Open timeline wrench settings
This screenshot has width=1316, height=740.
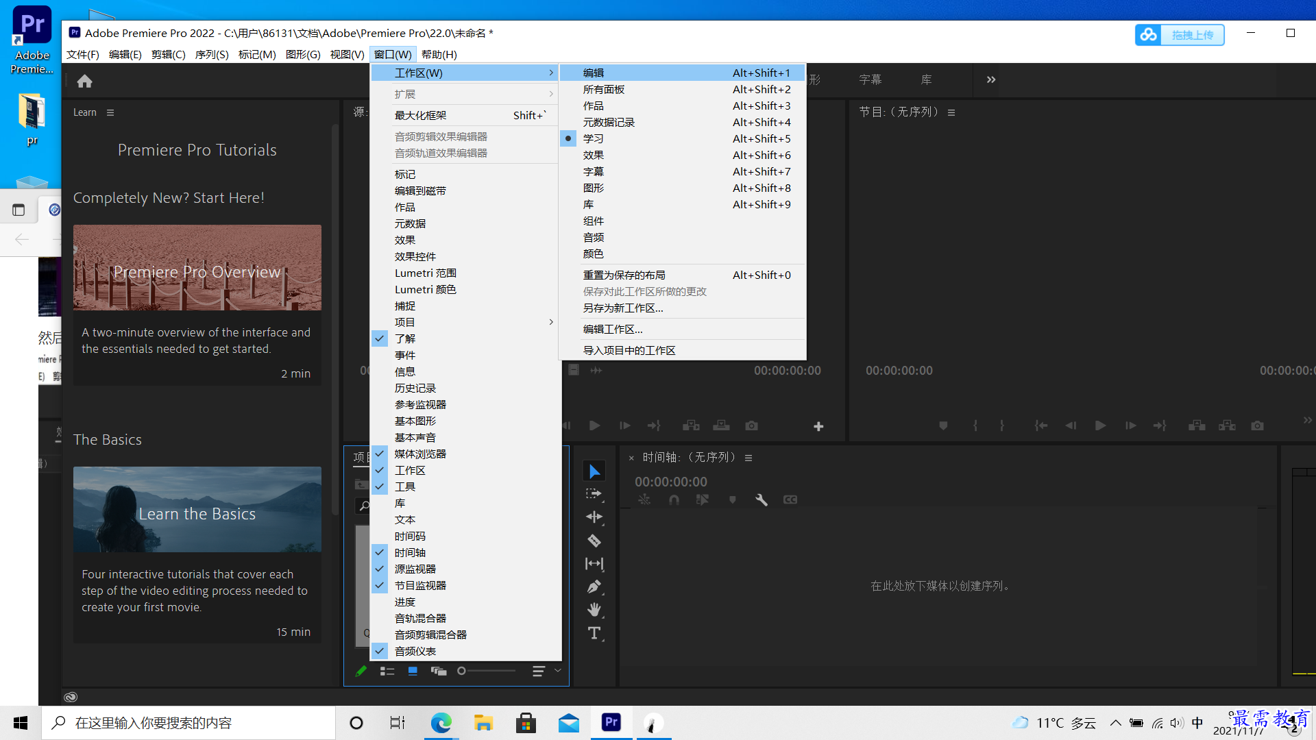click(x=761, y=500)
